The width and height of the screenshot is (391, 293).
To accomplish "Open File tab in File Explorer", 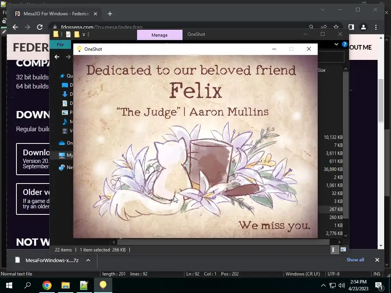I will click(x=60, y=45).
